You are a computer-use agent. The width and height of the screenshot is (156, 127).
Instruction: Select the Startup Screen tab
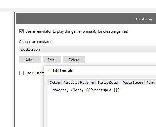108,83
